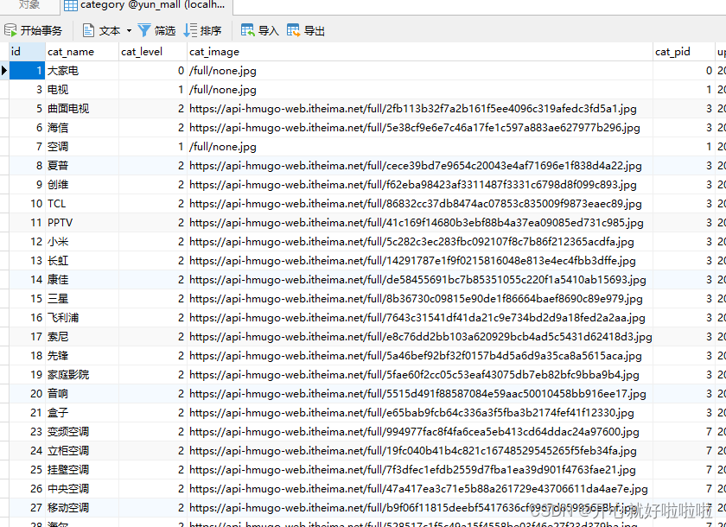This screenshot has height=527, width=726.
Task: Click id cell 14 in 康佳 row
Action: click(x=27, y=279)
